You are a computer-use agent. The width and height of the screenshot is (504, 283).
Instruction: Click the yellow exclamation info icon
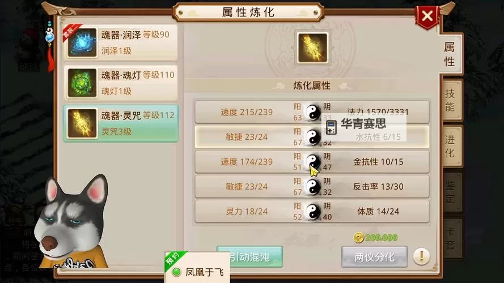[x=421, y=256]
